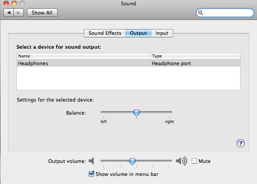Image resolution: width=257 pixels, height=184 pixels.
Task: Click the Output volume slider knob
Action: point(132,161)
